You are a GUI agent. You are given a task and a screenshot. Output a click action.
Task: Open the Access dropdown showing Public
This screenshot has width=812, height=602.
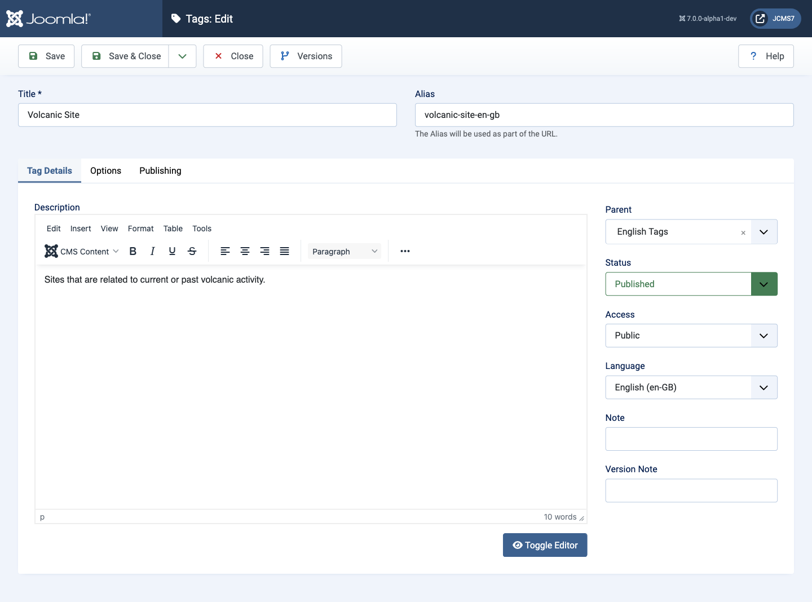point(691,336)
